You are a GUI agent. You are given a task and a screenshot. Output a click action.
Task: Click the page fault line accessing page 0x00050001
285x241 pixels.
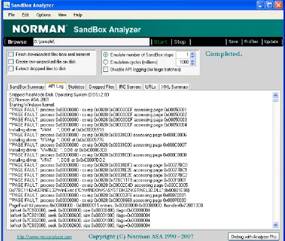click(x=98, y=109)
